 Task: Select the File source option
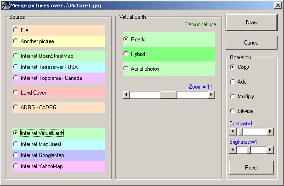[58, 30]
